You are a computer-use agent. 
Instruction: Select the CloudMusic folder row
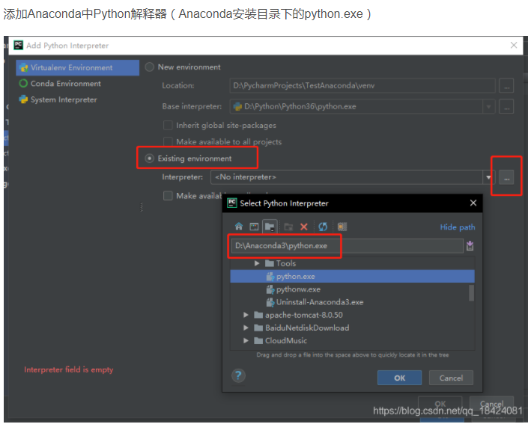point(352,341)
